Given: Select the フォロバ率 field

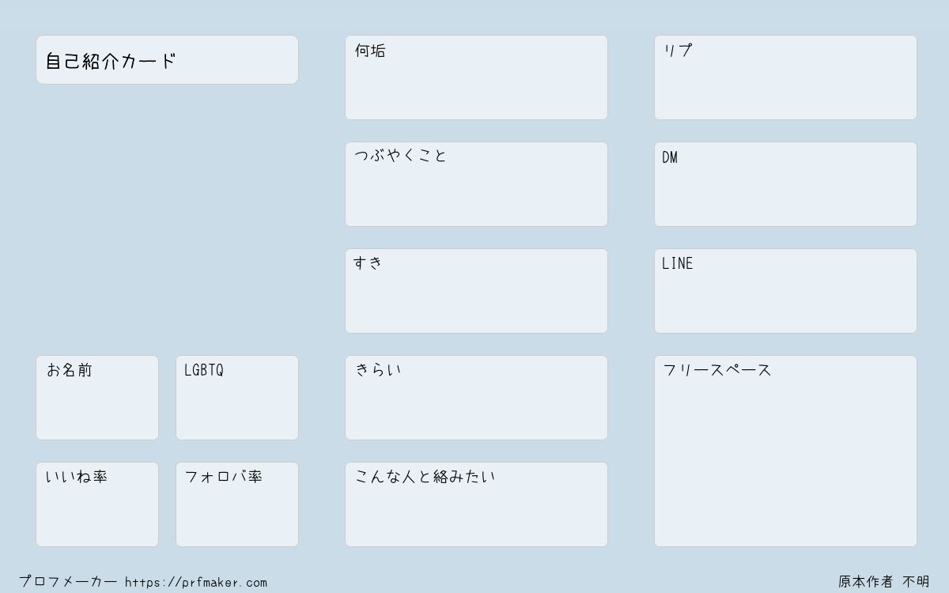Looking at the screenshot, I should pyautogui.click(x=237, y=504).
